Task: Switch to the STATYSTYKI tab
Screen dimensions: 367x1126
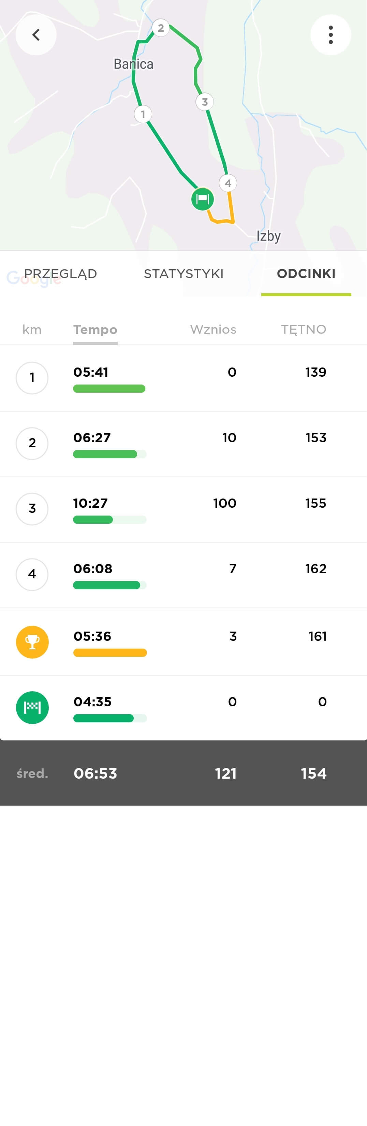Action: point(183,274)
